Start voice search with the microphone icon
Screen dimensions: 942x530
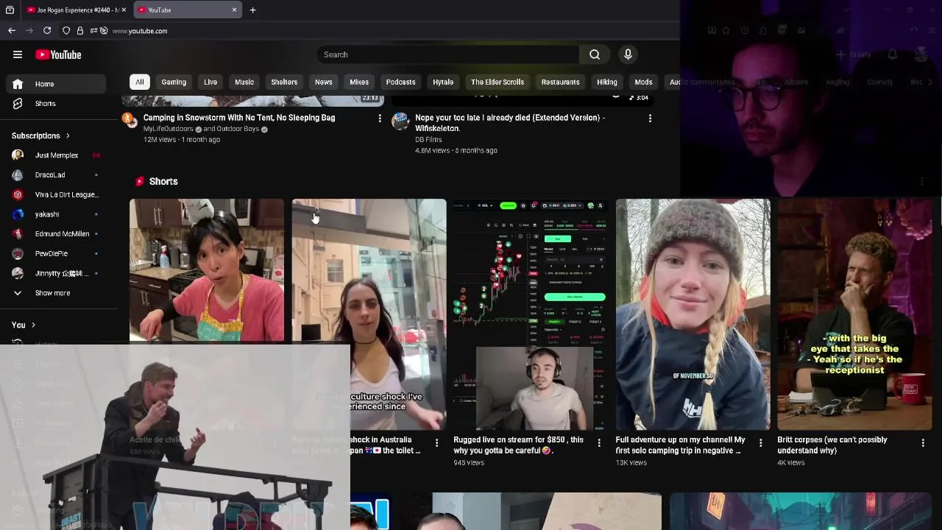pos(628,54)
